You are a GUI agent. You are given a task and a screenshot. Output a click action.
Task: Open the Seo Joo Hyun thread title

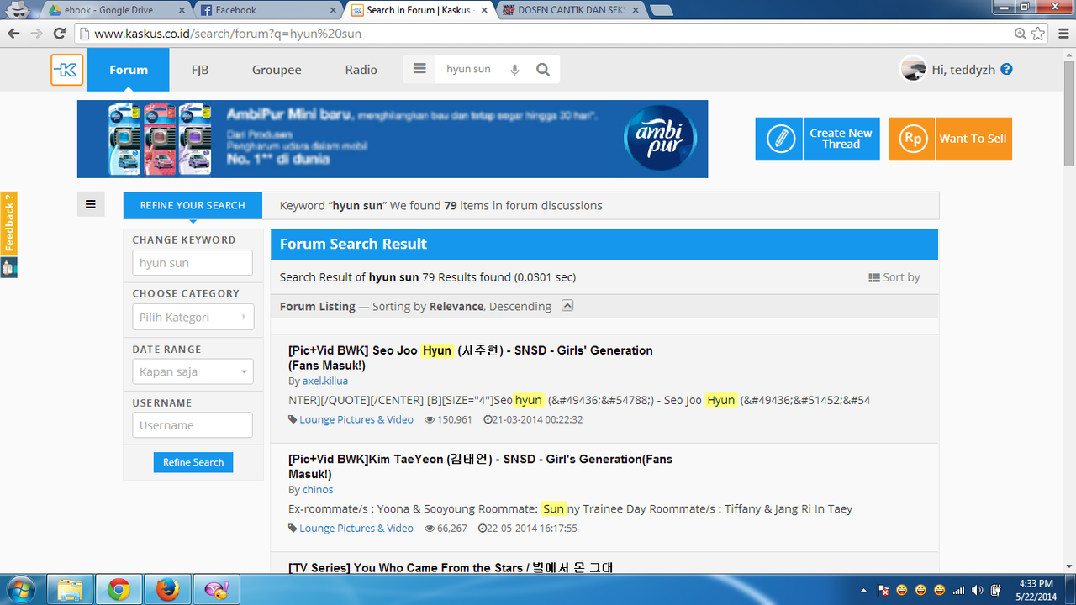(470, 358)
